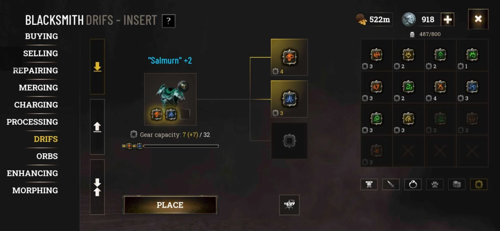500x231 pixels.
Task: Open the MERGING menu section
Action: (38, 88)
